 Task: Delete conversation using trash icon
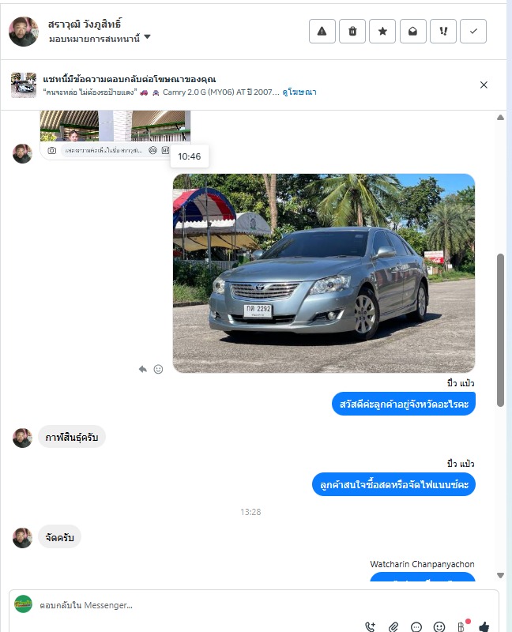click(352, 31)
